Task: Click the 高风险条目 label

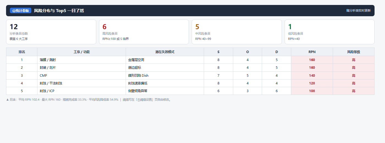Action: tap(110, 34)
